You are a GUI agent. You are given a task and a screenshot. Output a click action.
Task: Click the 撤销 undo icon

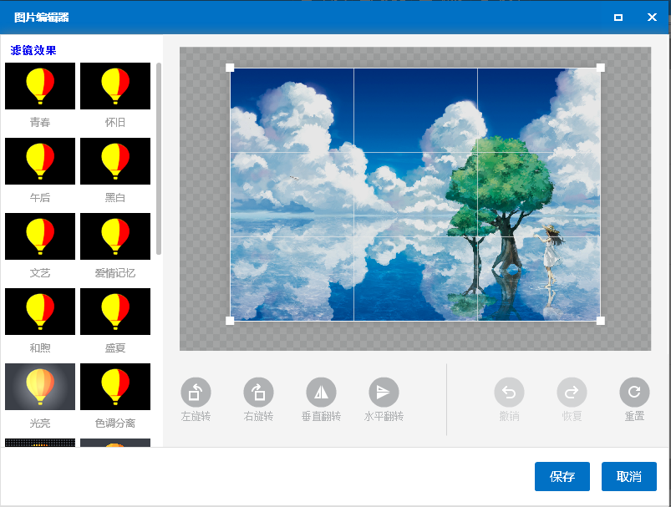pyautogui.click(x=509, y=392)
